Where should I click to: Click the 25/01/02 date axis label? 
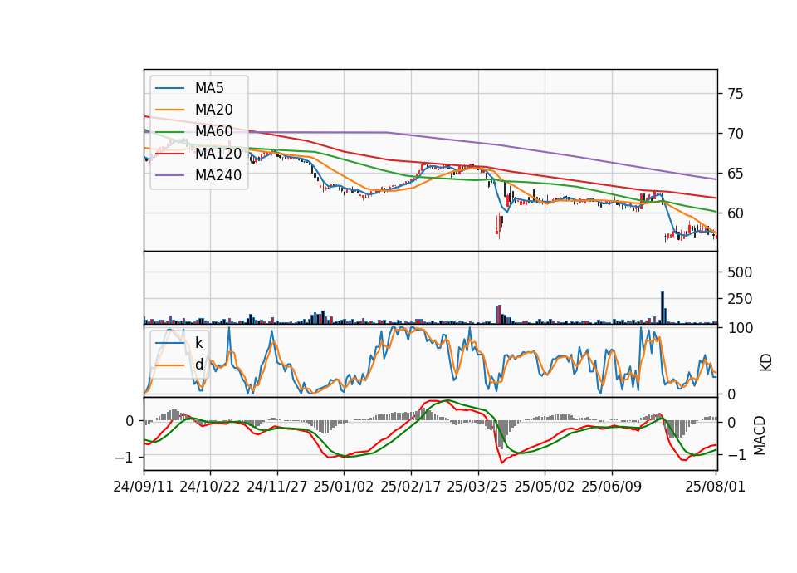[x=344, y=487]
